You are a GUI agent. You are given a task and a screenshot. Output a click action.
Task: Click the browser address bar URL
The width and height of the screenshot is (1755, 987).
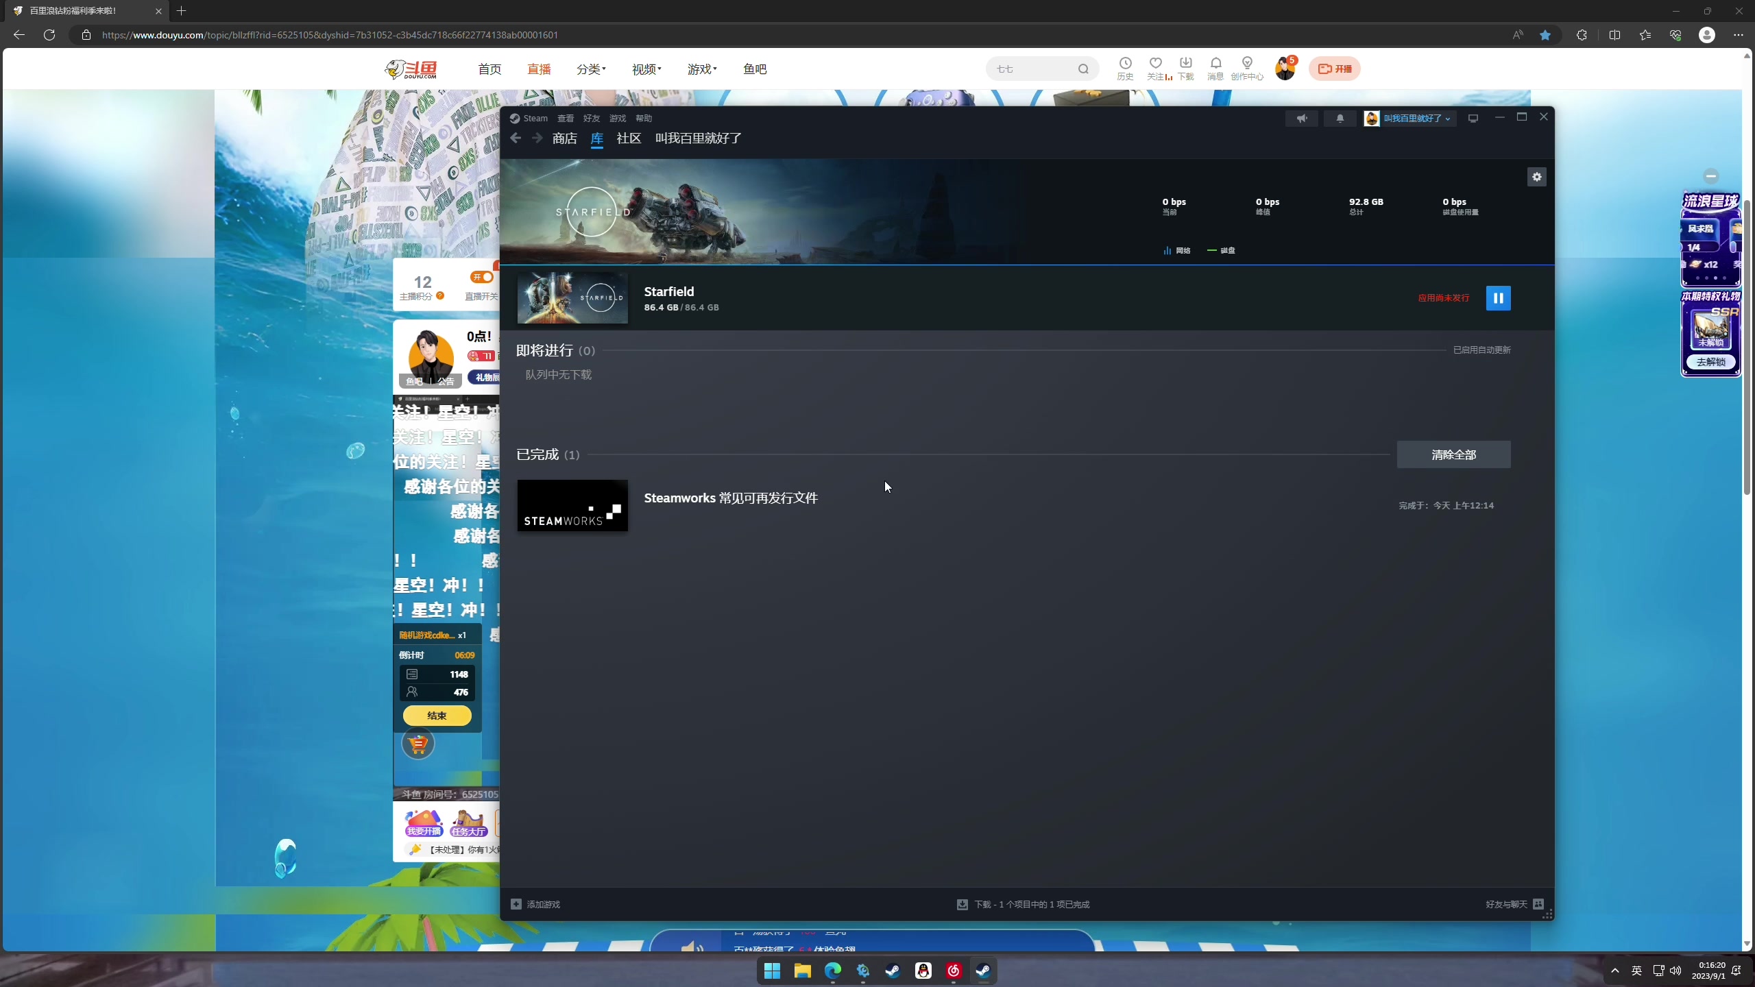tap(330, 35)
